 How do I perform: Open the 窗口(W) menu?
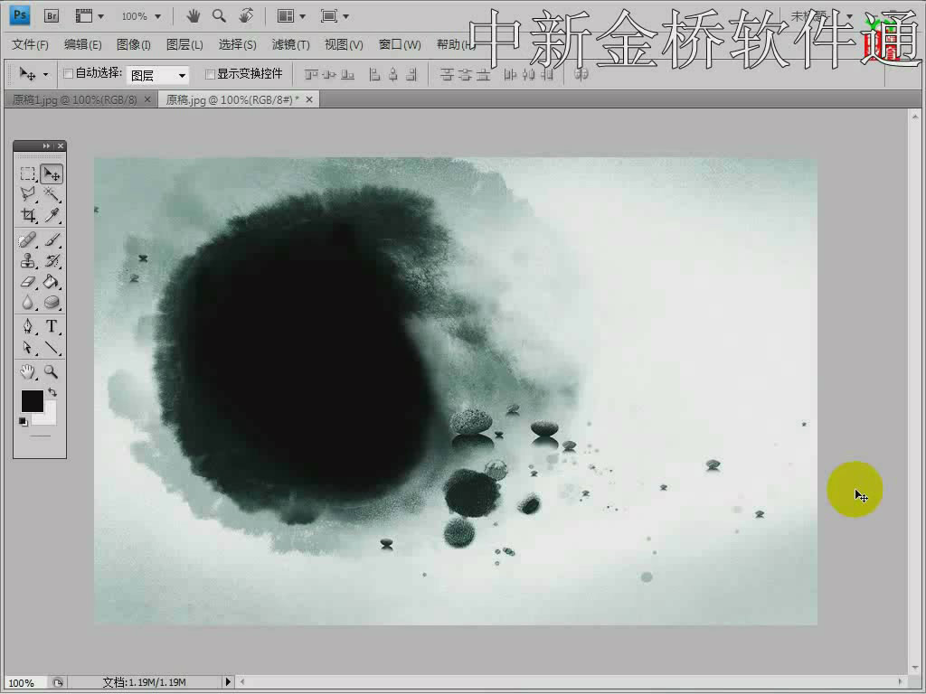tap(400, 45)
